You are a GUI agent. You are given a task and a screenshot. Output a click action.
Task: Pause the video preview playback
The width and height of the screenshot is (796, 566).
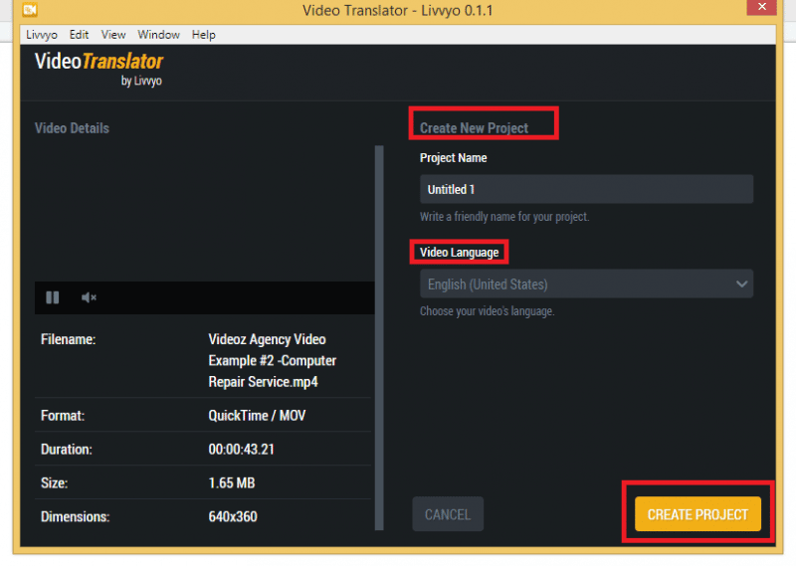[53, 297]
